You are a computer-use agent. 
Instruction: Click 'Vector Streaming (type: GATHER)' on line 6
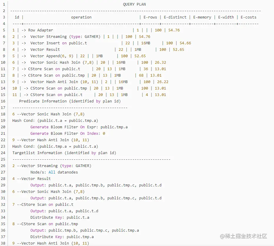[65, 37]
